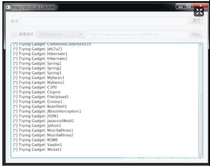This screenshot has width=210, height=166.
Task: Maximize the window
Action: tap(189, 6)
